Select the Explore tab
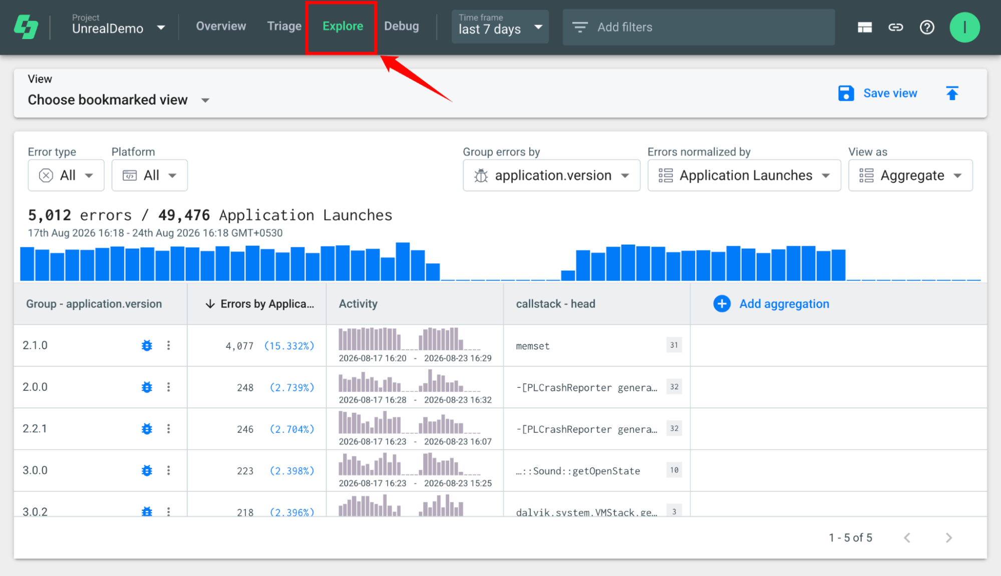This screenshot has height=576, width=1001. [x=343, y=26]
